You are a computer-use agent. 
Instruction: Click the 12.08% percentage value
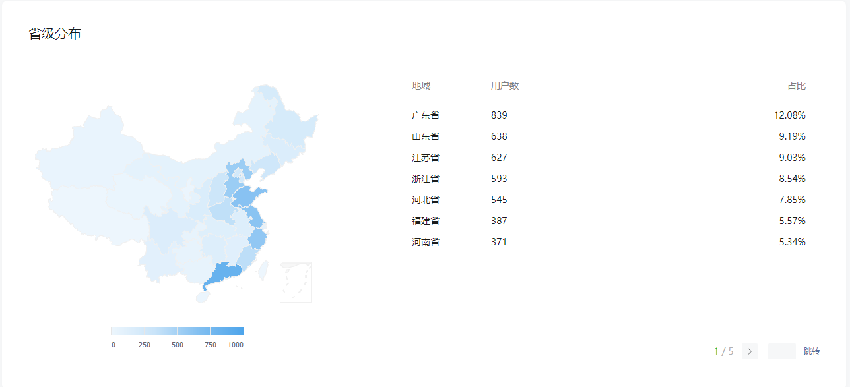[790, 115]
